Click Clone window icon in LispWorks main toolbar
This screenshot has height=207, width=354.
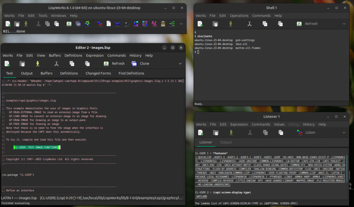78,24
